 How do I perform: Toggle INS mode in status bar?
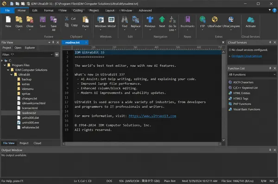tap(272, 181)
